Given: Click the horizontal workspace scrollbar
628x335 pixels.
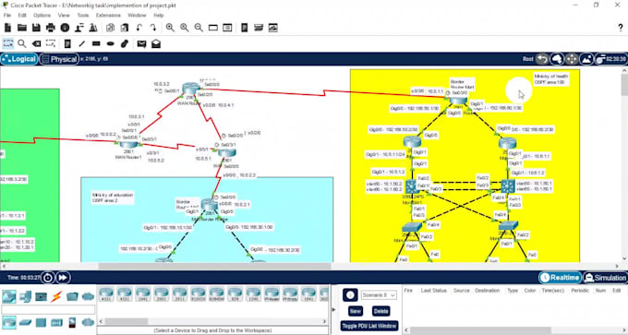Looking at the screenshot, I should click(215, 266).
